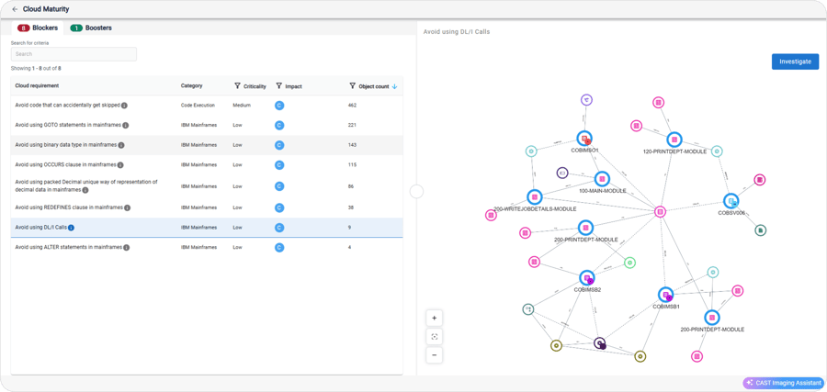
Task: Open the Criticality column filter
Action: tap(238, 86)
